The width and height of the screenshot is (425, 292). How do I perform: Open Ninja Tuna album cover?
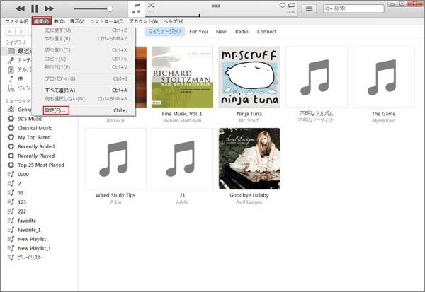(249, 77)
